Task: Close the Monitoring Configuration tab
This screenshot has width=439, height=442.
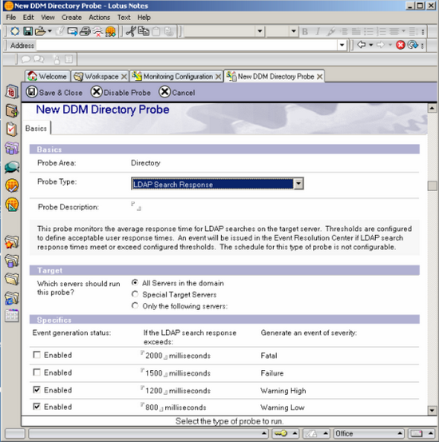Action: coord(218,77)
